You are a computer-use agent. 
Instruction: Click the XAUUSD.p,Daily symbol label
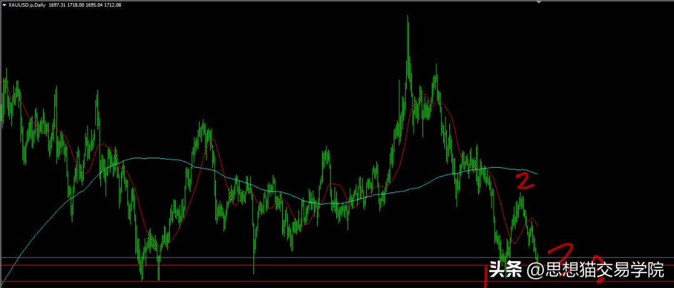(27, 5)
